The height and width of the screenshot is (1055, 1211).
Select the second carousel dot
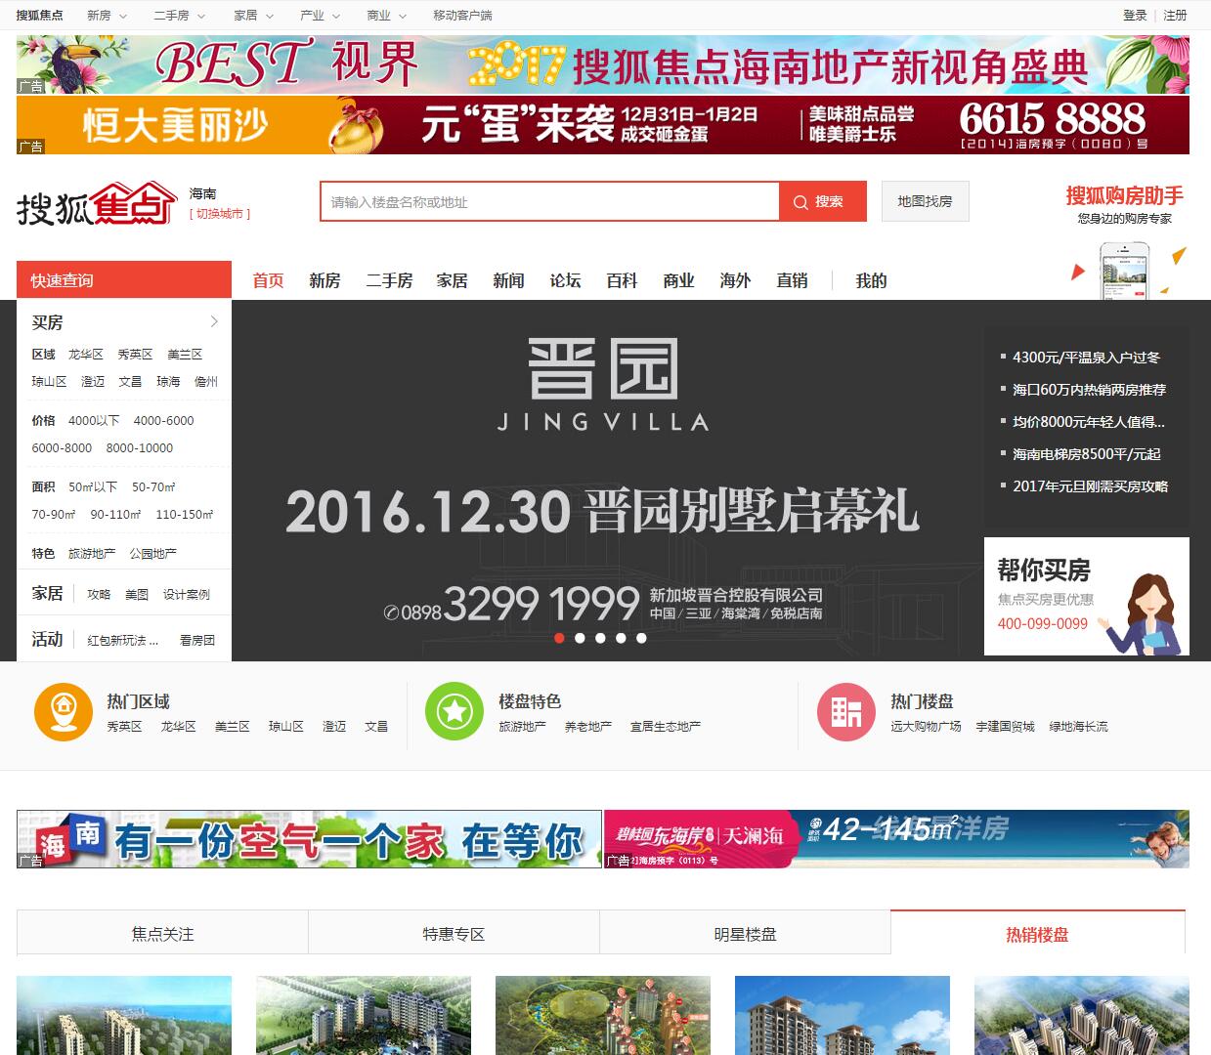(580, 638)
